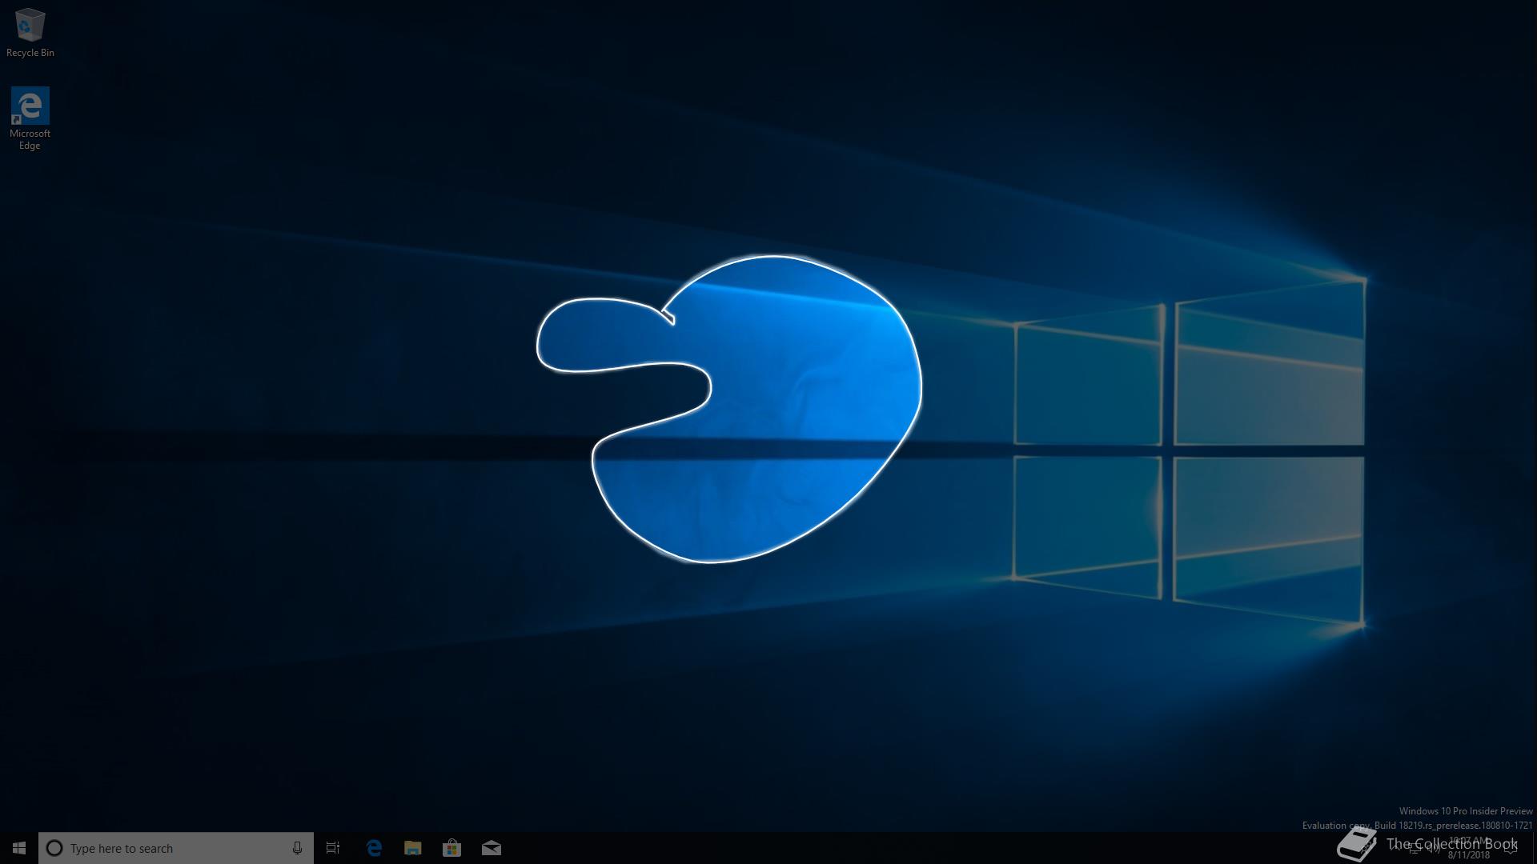Screen dimensions: 1537x864
Task: Open the Microsoft Store taskbar icon
Action: [x=452, y=848]
